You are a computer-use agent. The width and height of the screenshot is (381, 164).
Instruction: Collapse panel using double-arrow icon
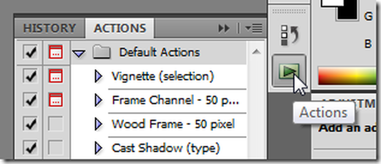click(x=224, y=28)
